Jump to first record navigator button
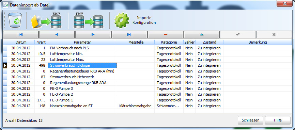The height and width of the screenshot is (130, 295). point(21,34)
